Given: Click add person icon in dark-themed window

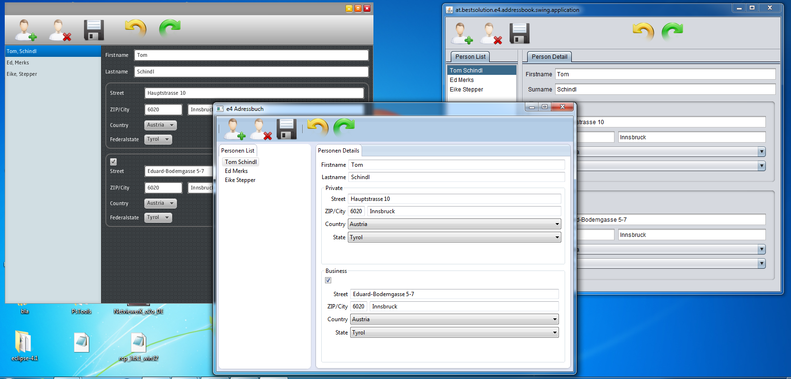Looking at the screenshot, I should coord(25,30).
